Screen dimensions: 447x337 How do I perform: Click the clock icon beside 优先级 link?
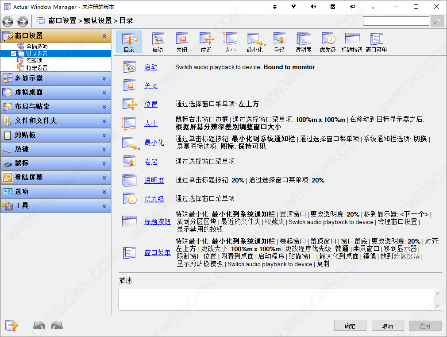[x=130, y=198]
